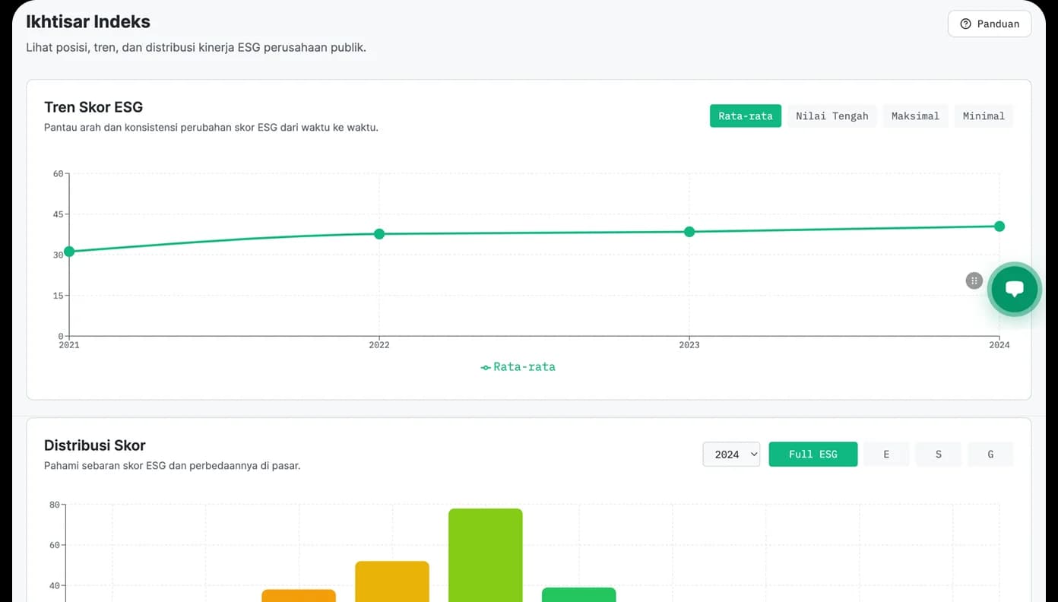Click the Tren Skor ESG card title

click(x=93, y=107)
